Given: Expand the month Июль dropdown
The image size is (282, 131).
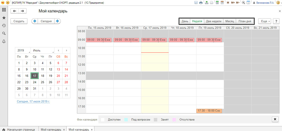Looking at the screenshot, I should pos(43,51).
